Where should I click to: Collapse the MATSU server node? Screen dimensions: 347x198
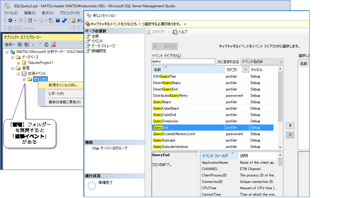(7, 52)
